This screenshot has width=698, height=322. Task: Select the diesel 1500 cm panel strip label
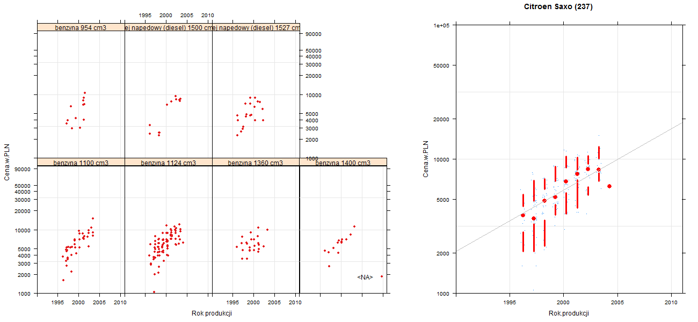(x=169, y=27)
